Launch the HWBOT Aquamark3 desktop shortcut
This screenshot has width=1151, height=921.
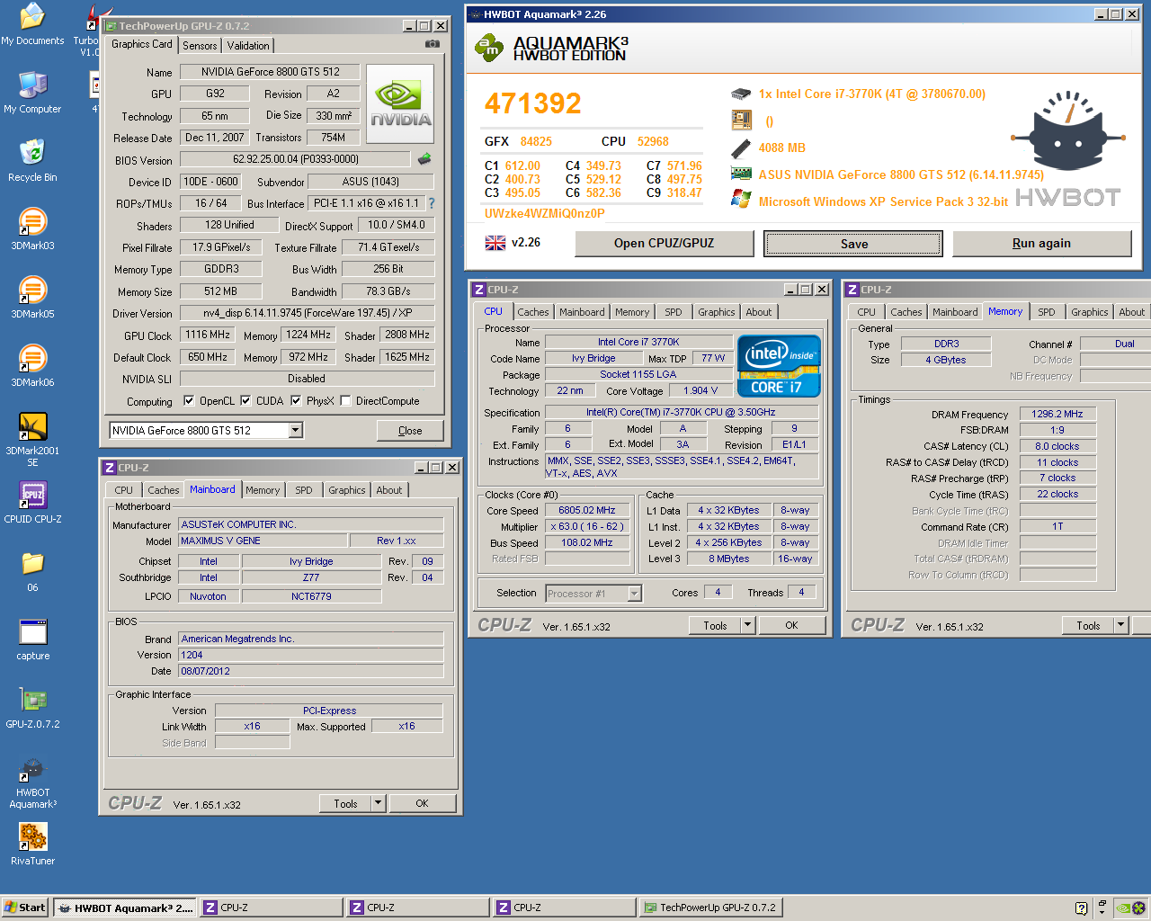32,782
